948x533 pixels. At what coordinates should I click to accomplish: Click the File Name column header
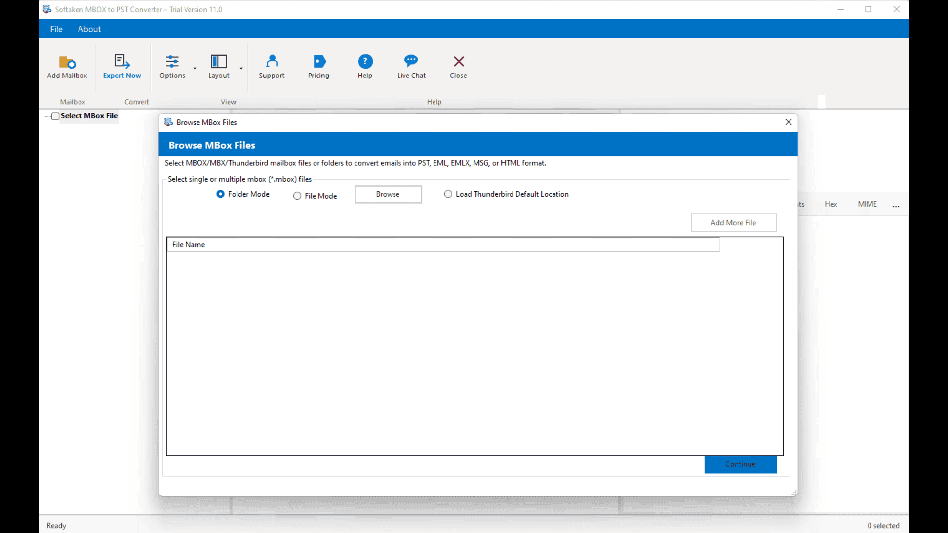point(443,245)
